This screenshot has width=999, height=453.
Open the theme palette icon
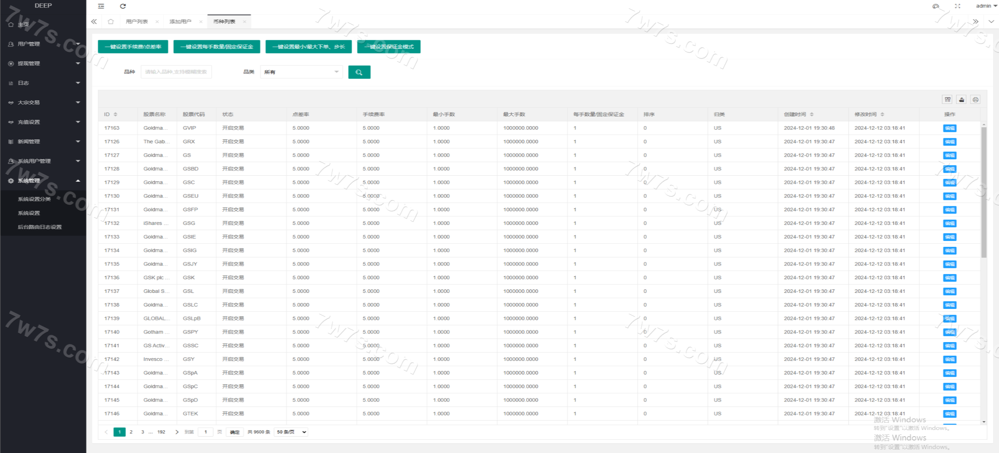click(x=936, y=6)
